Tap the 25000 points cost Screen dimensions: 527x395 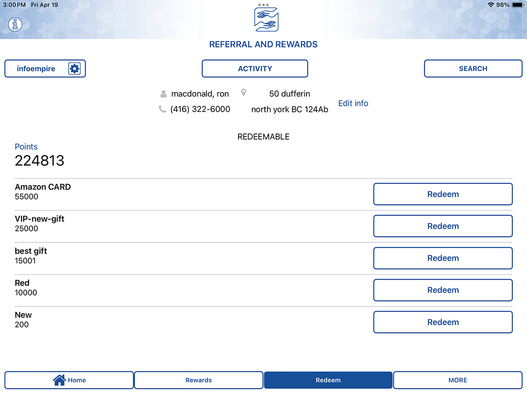click(26, 229)
